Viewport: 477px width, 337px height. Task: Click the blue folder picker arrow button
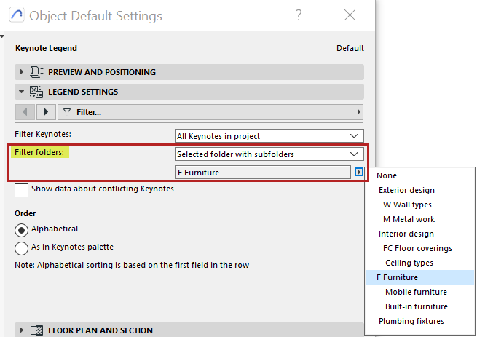tap(359, 173)
